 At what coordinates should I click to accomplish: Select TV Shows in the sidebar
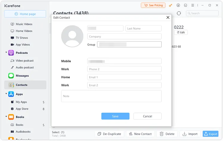[22, 38]
